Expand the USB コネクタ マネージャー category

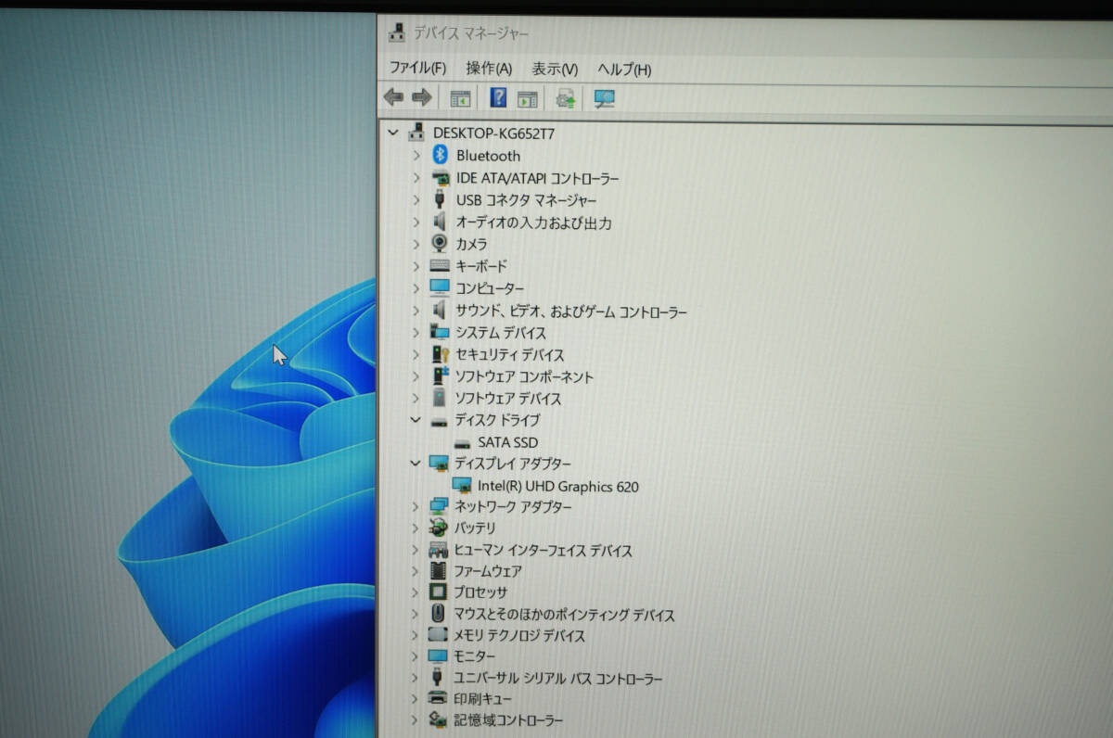pos(416,200)
